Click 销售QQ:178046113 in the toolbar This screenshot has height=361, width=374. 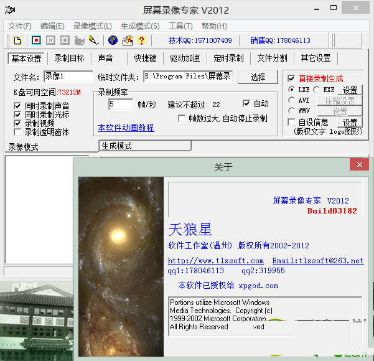[x=280, y=40]
